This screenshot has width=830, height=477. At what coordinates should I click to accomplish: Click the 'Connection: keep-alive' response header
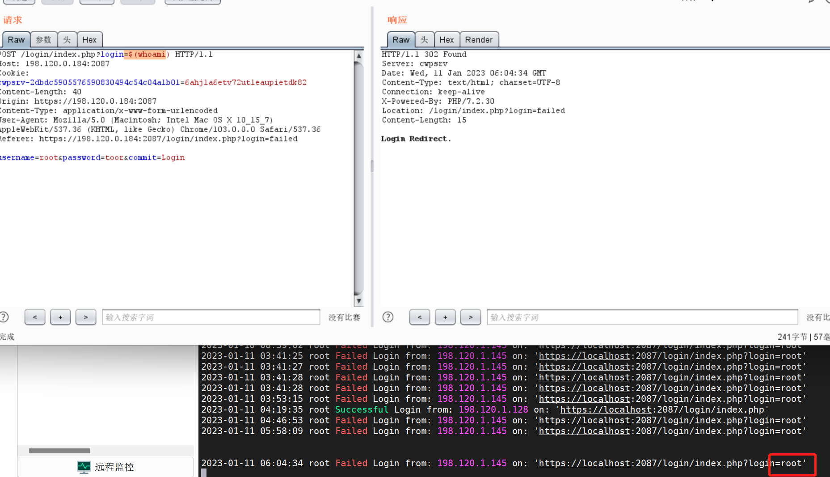coord(433,92)
